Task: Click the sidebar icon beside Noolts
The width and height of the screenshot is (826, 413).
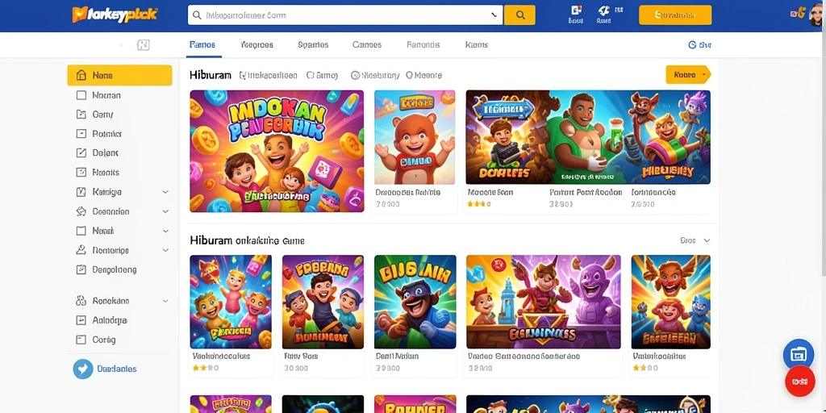Action: tap(81, 173)
